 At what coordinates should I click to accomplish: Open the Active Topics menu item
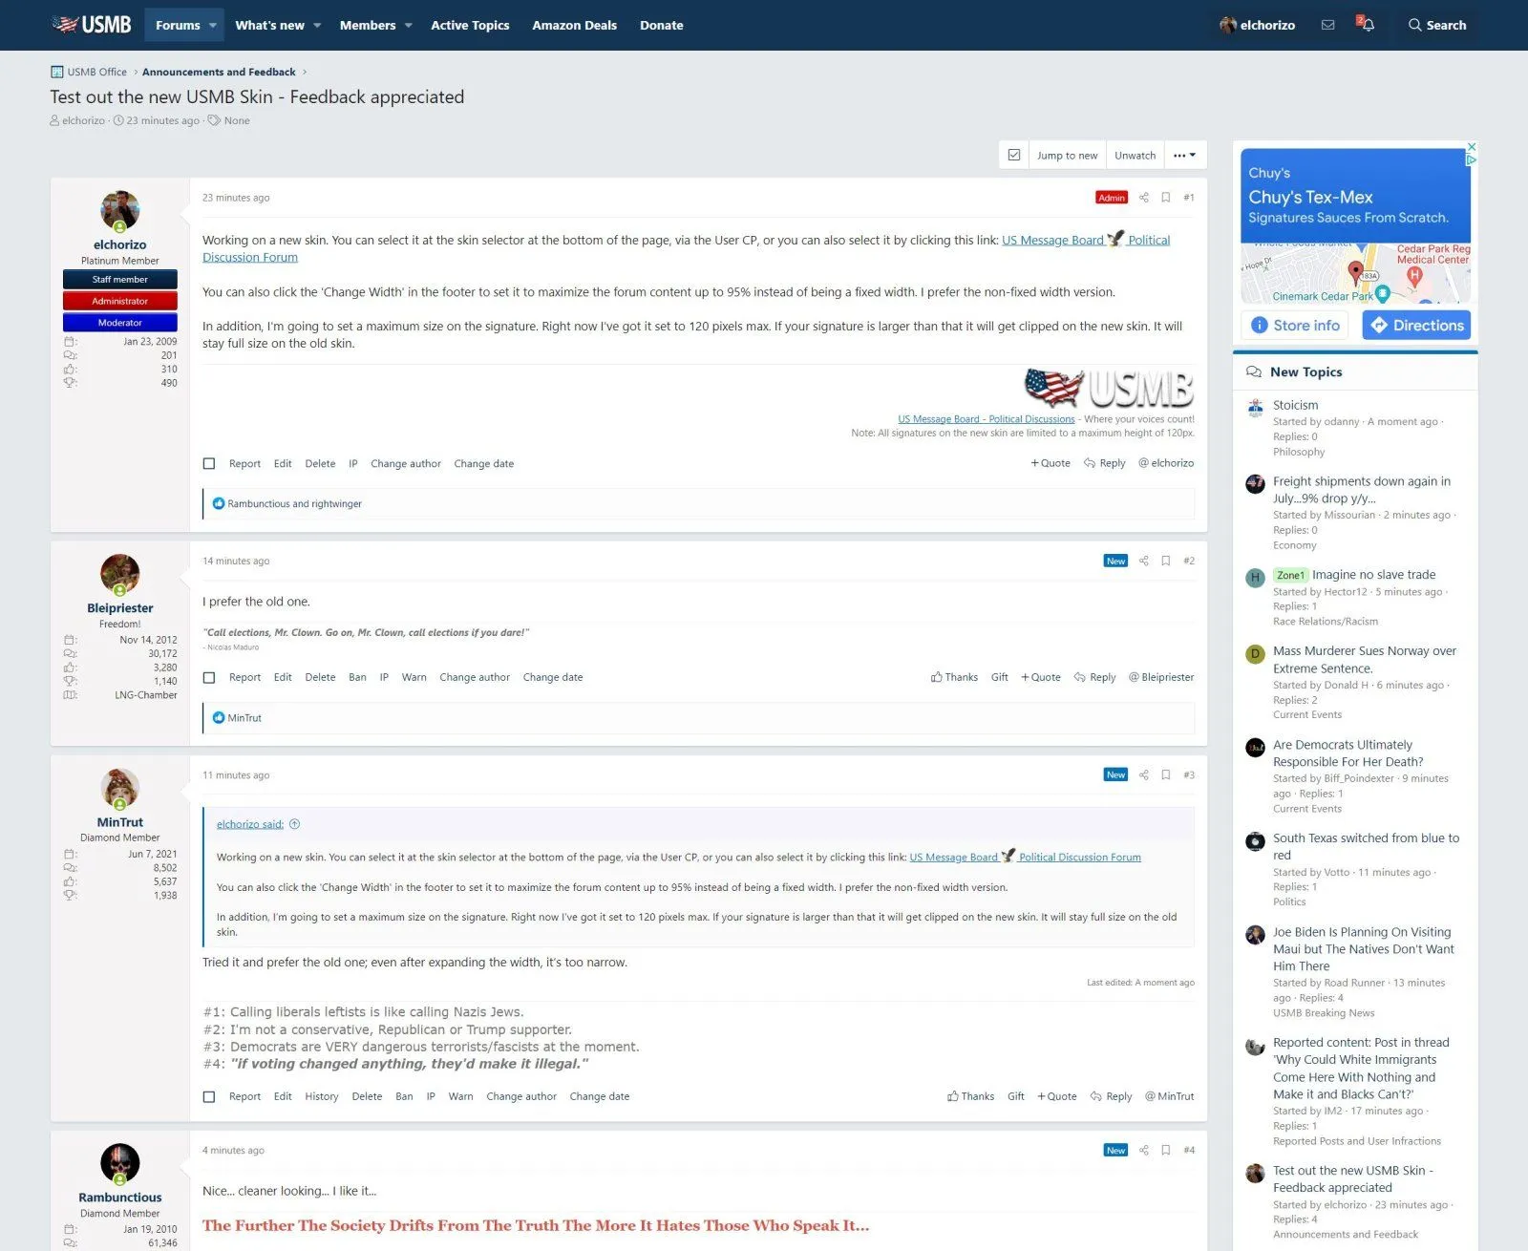(470, 26)
